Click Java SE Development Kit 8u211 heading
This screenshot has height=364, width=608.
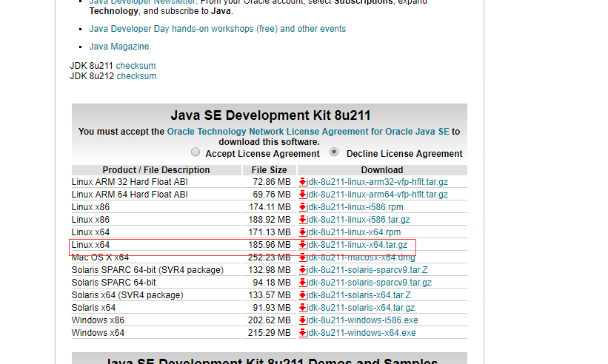(x=270, y=115)
